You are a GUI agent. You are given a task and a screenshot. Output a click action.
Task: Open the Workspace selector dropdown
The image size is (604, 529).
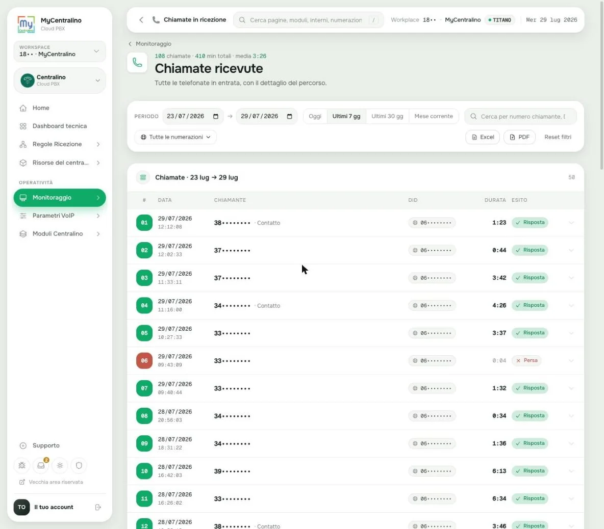pos(59,51)
